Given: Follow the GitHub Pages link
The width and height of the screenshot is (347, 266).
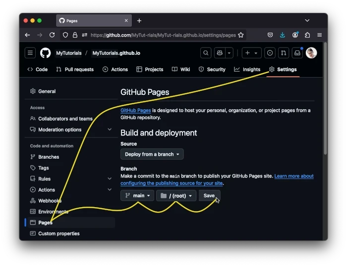Looking at the screenshot, I should [x=136, y=110].
